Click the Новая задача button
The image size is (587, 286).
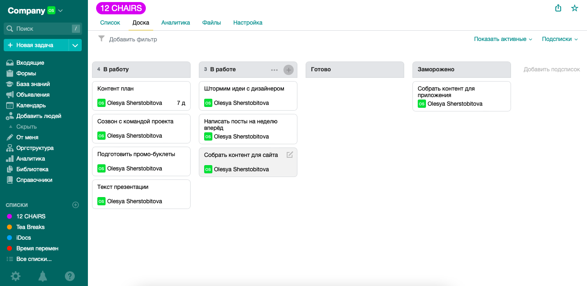35,45
